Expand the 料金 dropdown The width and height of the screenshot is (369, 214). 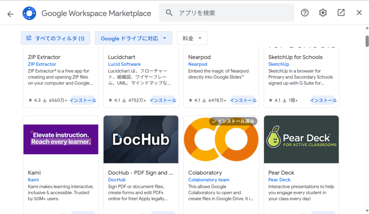[192, 38]
